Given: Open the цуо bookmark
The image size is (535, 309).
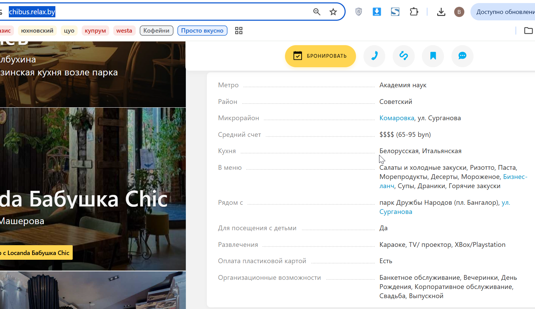Looking at the screenshot, I should point(69,31).
